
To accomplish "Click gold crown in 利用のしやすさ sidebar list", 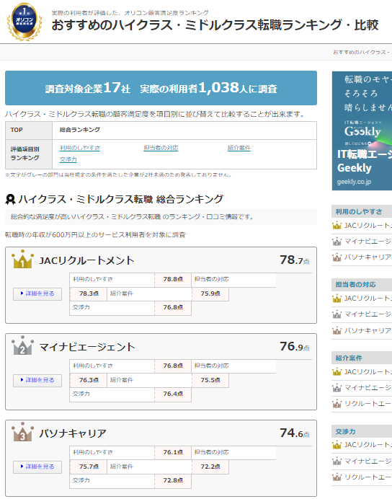I will coord(337,226).
